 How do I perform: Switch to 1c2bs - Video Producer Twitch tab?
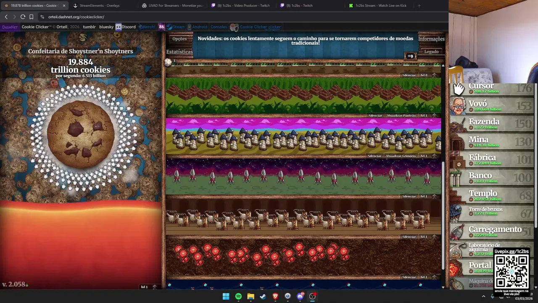tap(242, 5)
